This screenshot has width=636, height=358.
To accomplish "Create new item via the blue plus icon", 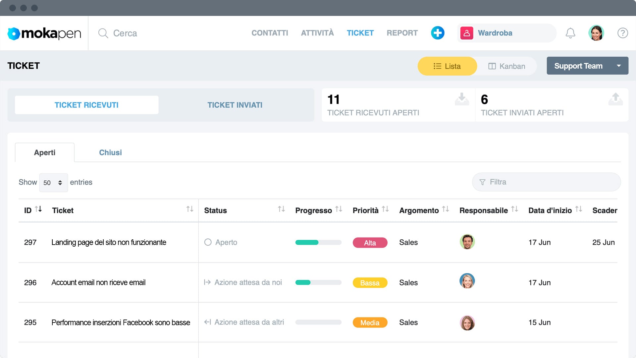I will tap(438, 33).
